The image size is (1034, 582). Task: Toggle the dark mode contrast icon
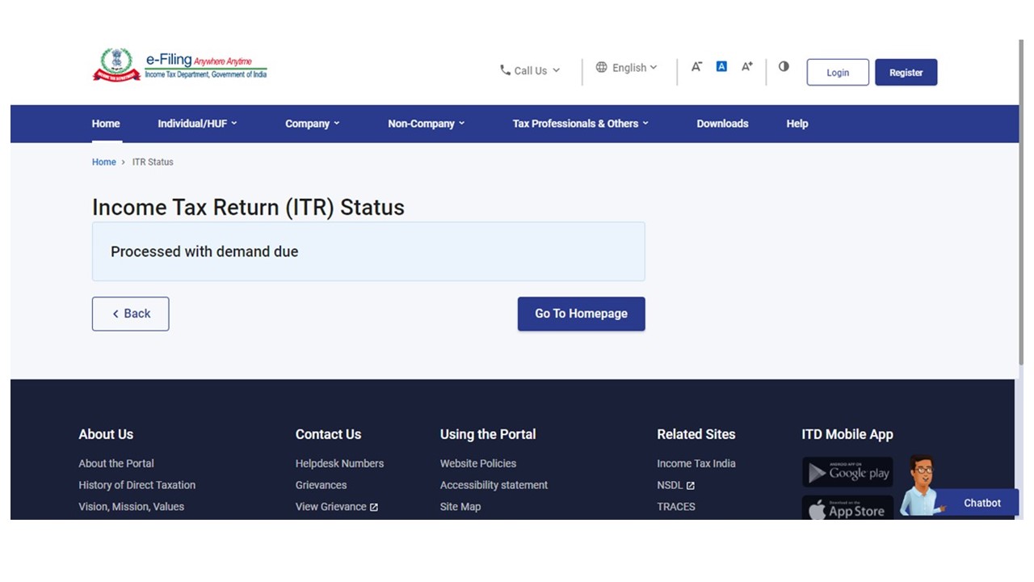(783, 66)
